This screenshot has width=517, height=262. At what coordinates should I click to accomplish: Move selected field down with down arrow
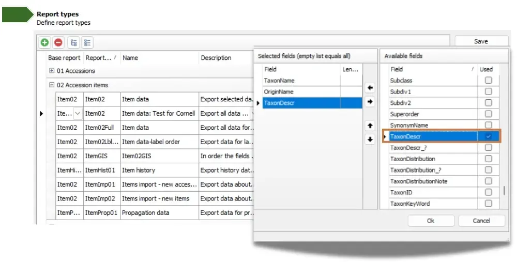point(370,140)
